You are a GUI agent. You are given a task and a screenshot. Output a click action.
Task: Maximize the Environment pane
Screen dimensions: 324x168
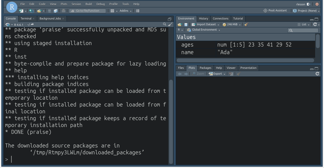316,19
